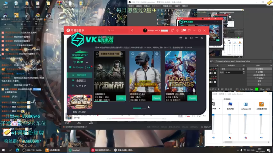Viewport: 273px width, 153px height.
Task: Expand the speaker device dropdown in volume mixer
Action: (219, 108)
